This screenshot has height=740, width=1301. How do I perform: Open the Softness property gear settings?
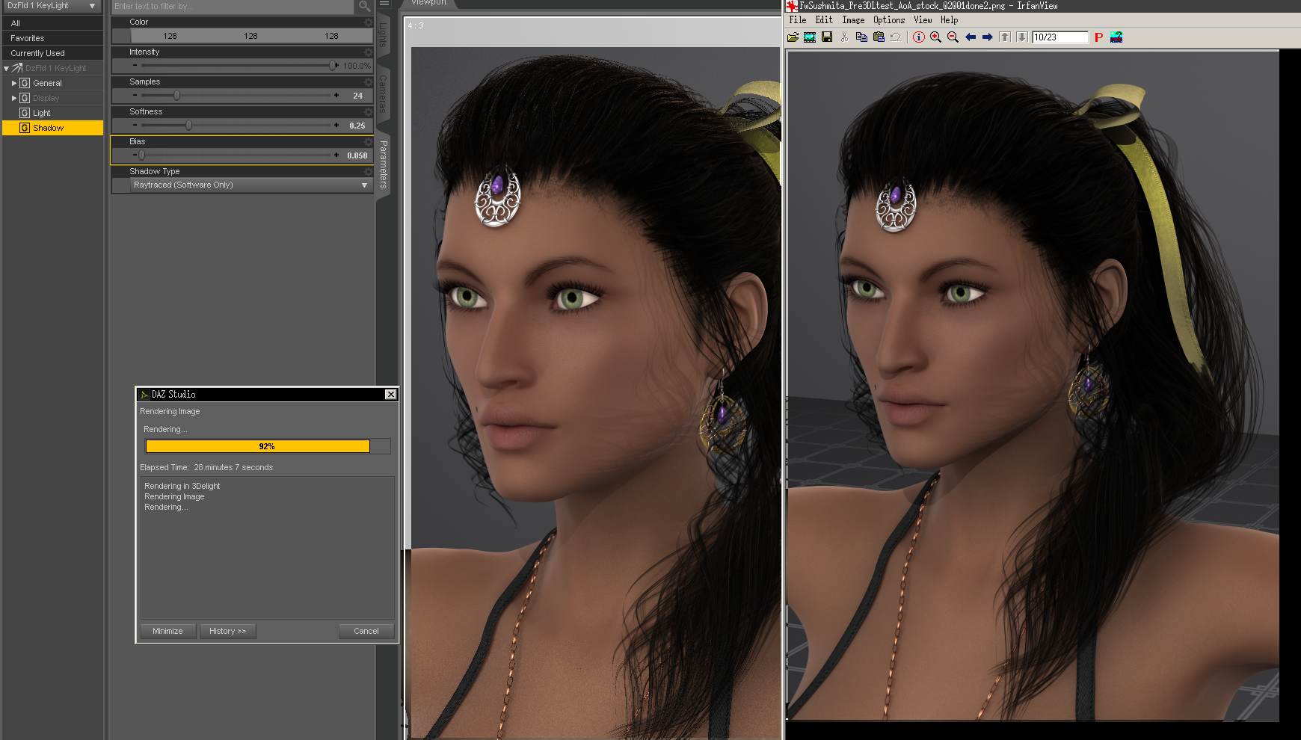pos(368,112)
